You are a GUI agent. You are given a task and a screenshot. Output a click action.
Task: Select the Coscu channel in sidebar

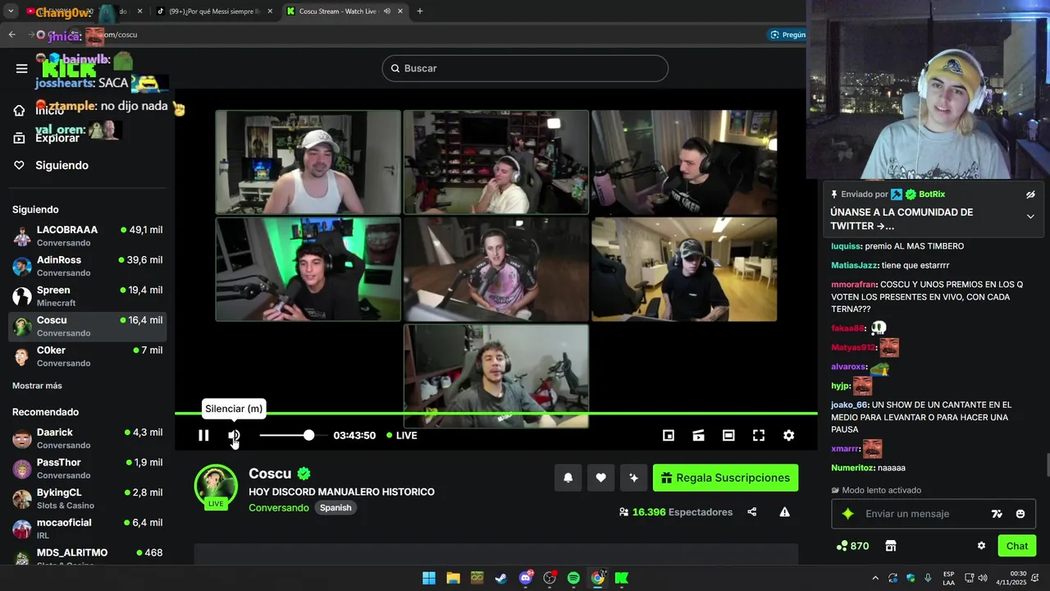pos(89,326)
